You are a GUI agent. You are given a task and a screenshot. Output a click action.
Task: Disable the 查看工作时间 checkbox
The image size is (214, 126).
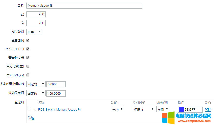pyautogui.click(x=28, y=49)
